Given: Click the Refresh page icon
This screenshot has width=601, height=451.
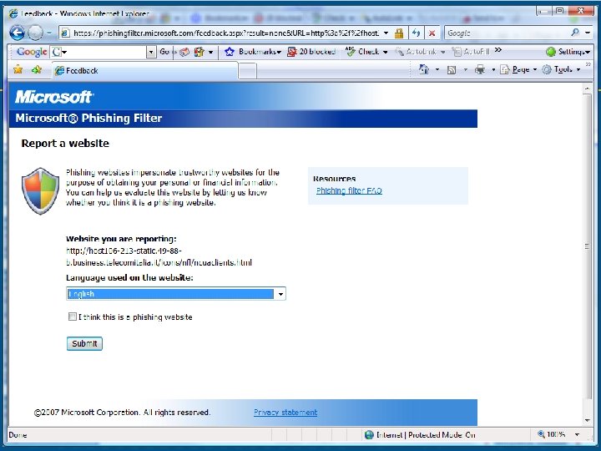Looking at the screenshot, I should coord(417,33).
